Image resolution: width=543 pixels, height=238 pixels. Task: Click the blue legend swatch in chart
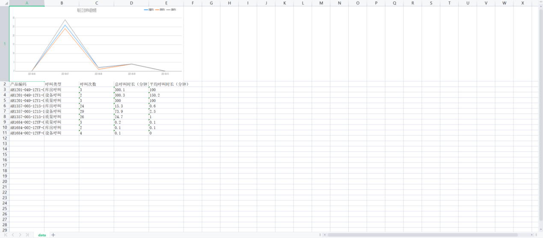point(146,9)
